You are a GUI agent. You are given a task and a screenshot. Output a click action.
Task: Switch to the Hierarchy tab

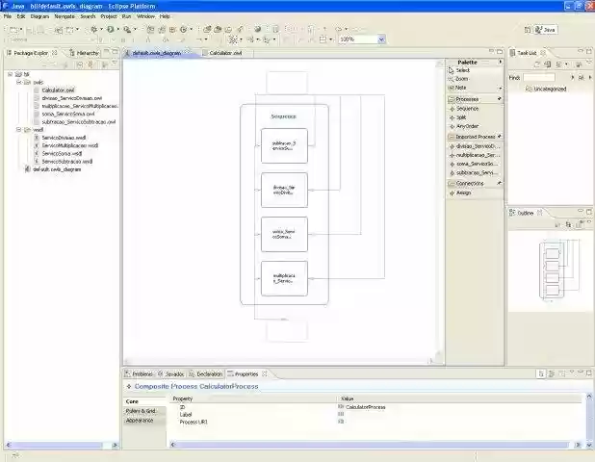[x=84, y=53]
